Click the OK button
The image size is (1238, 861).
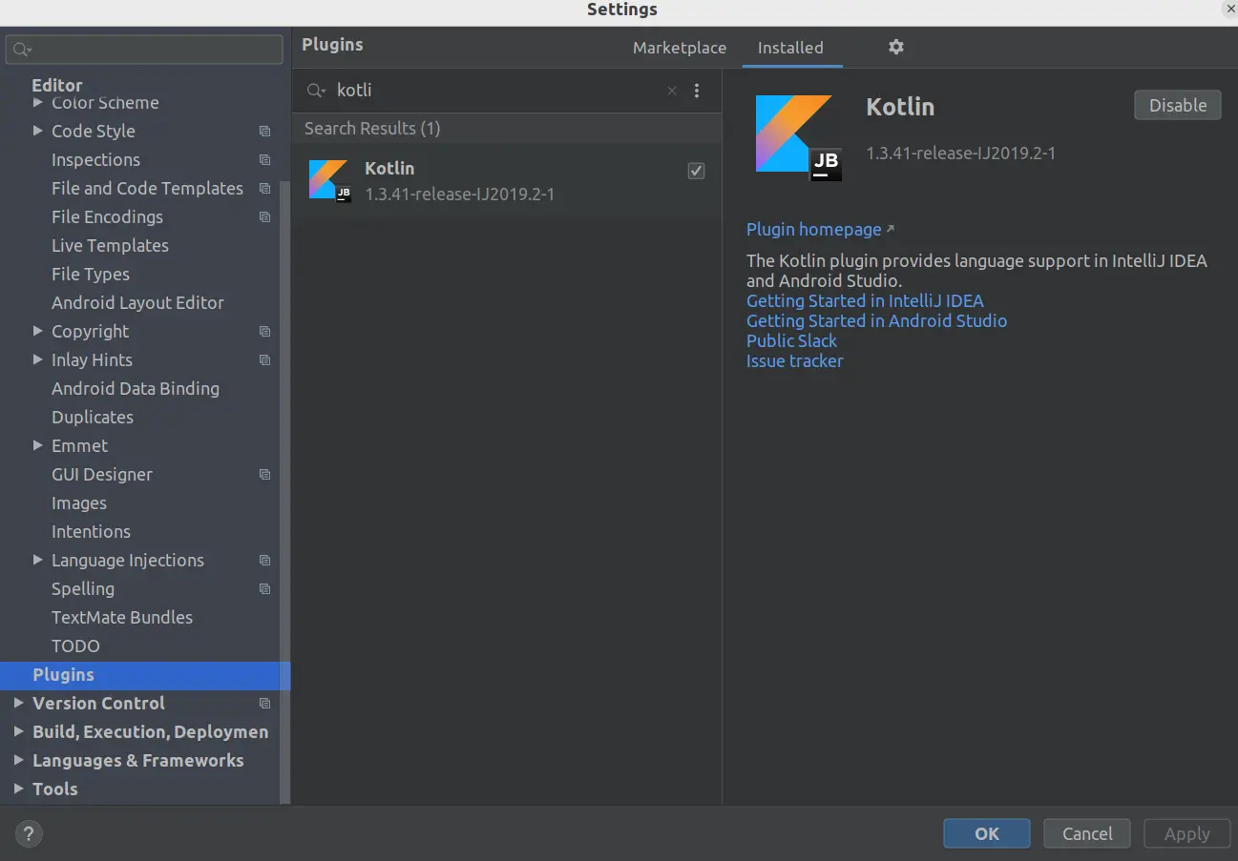tap(987, 833)
